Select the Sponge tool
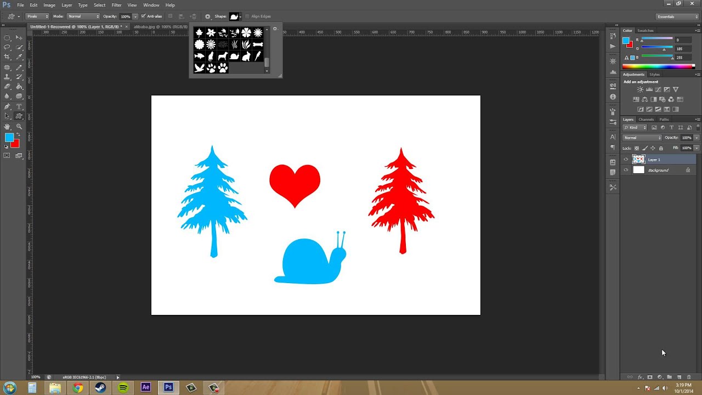Screen dimensions: 702x395 tap(19, 96)
